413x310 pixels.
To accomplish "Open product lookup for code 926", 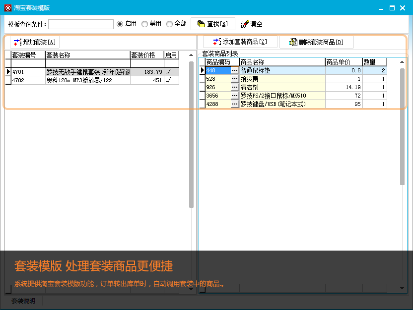I will [x=235, y=87].
